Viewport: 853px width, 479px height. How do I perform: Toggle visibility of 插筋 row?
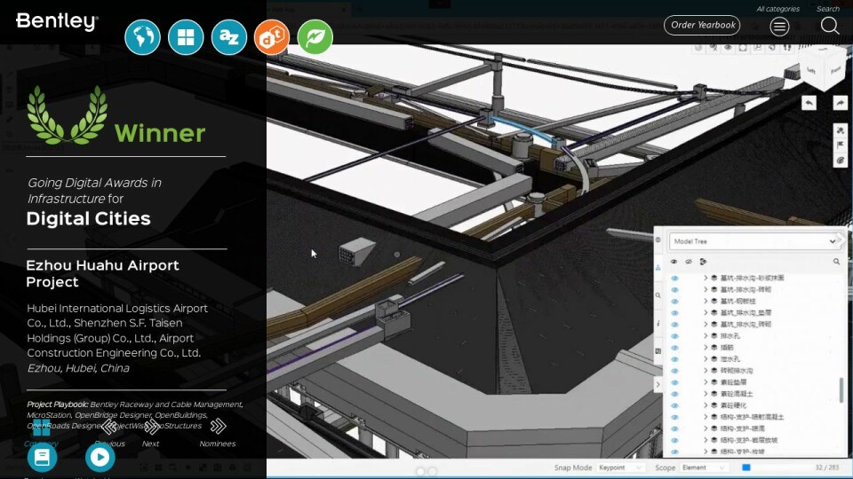point(674,348)
